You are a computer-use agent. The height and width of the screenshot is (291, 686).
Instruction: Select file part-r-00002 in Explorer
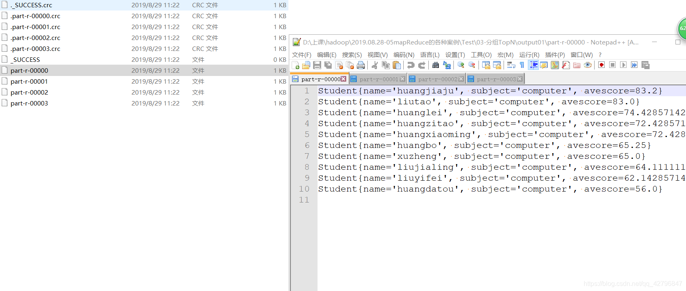tap(144, 92)
